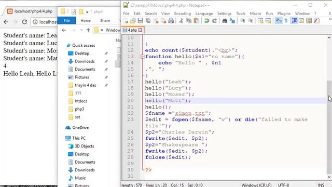Toggle synchronized vertical scrolling
This screenshot has width=332, height=187.
tap(260, 21)
